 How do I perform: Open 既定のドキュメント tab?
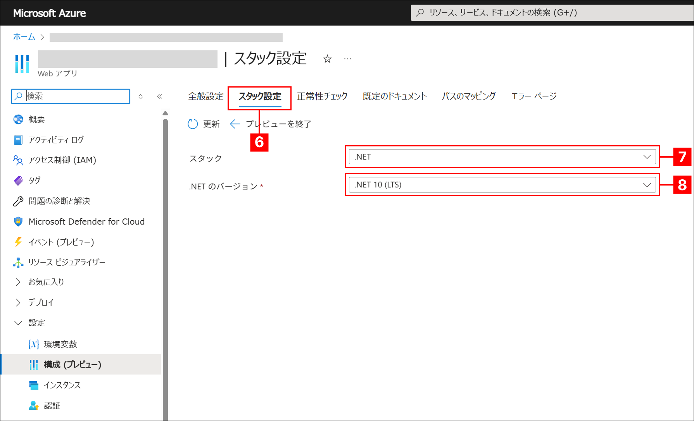(395, 96)
